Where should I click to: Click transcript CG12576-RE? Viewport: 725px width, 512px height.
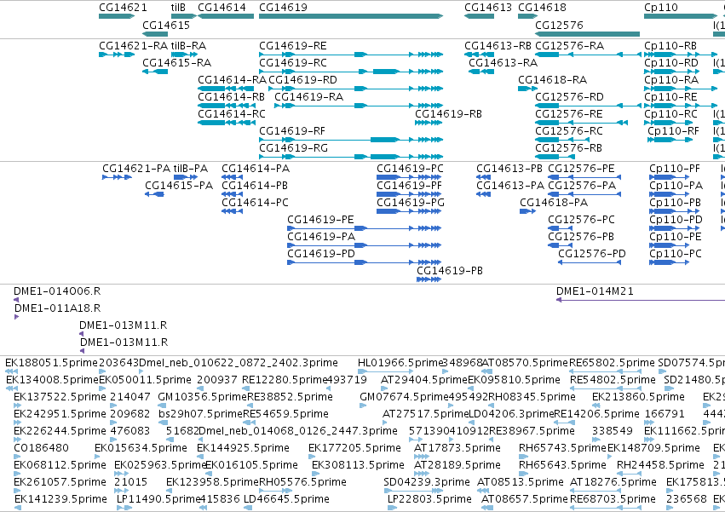(x=569, y=114)
